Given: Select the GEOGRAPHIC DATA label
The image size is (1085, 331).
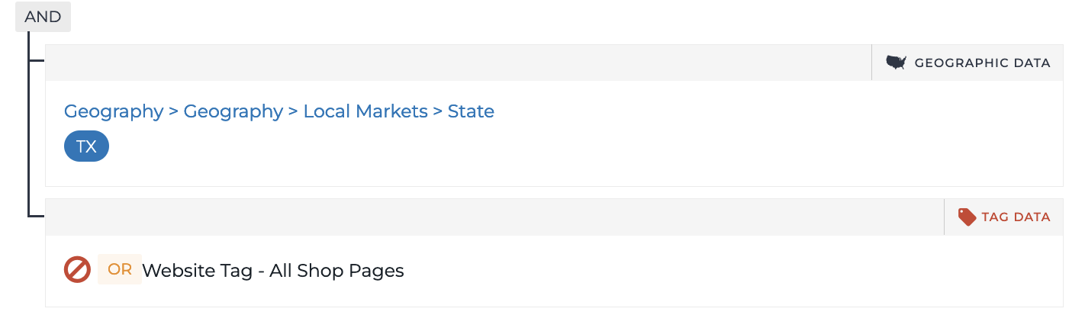Looking at the screenshot, I should [982, 63].
